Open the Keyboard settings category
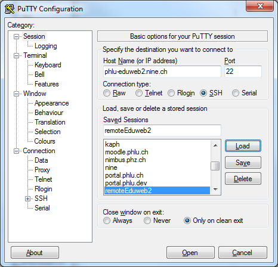278x267 pixels. tap(48, 65)
